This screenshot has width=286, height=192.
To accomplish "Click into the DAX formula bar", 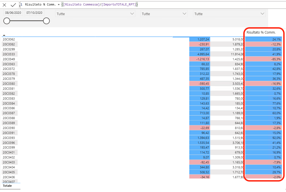I will [x=153, y=5].
